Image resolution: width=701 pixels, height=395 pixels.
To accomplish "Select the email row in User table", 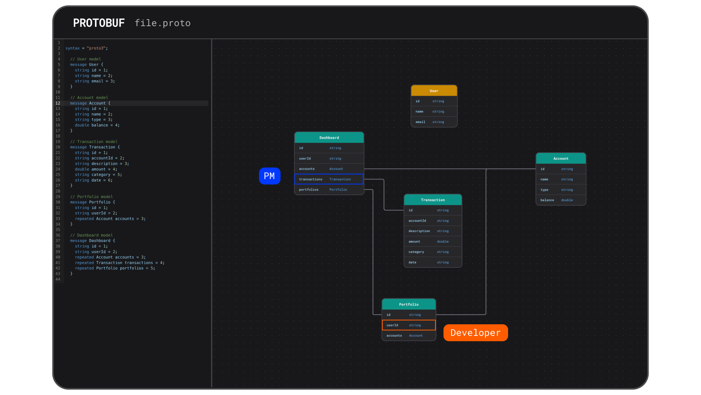I will (x=434, y=122).
